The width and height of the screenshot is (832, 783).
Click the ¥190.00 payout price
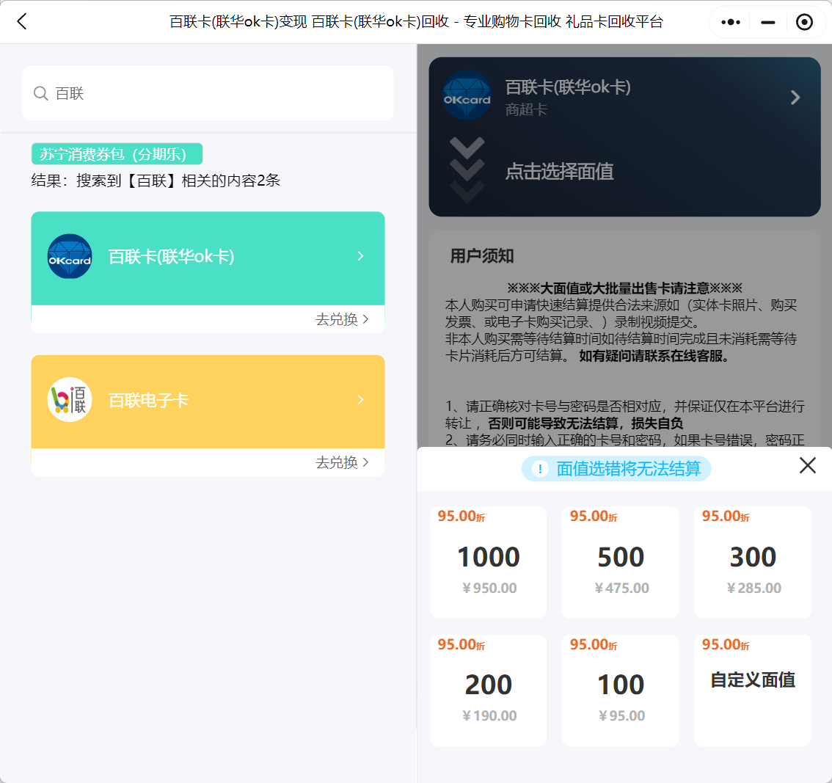[489, 716]
